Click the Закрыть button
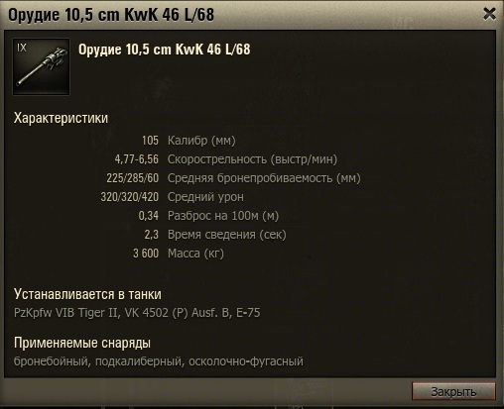Image resolution: width=504 pixels, height=409 pixels. (x=453, y=391)
